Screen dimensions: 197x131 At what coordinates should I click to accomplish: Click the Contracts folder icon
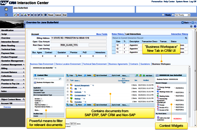click(x=71, y=92)
